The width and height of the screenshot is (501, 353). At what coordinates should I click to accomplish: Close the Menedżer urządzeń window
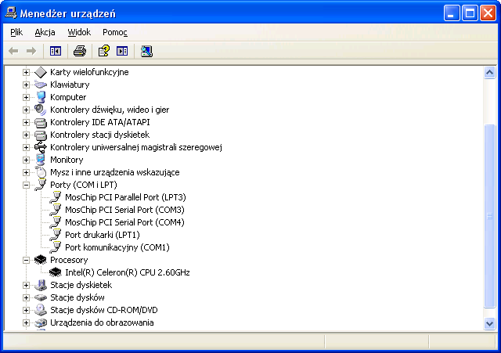pos(488,13)
